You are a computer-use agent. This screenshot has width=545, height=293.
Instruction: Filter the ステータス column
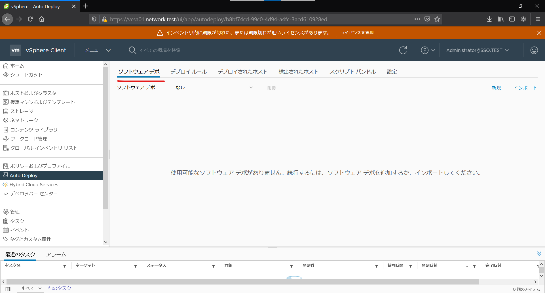tap(214, 266)
